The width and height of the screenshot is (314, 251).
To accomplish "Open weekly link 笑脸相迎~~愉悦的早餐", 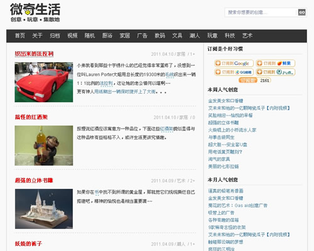I will point(230,115).
